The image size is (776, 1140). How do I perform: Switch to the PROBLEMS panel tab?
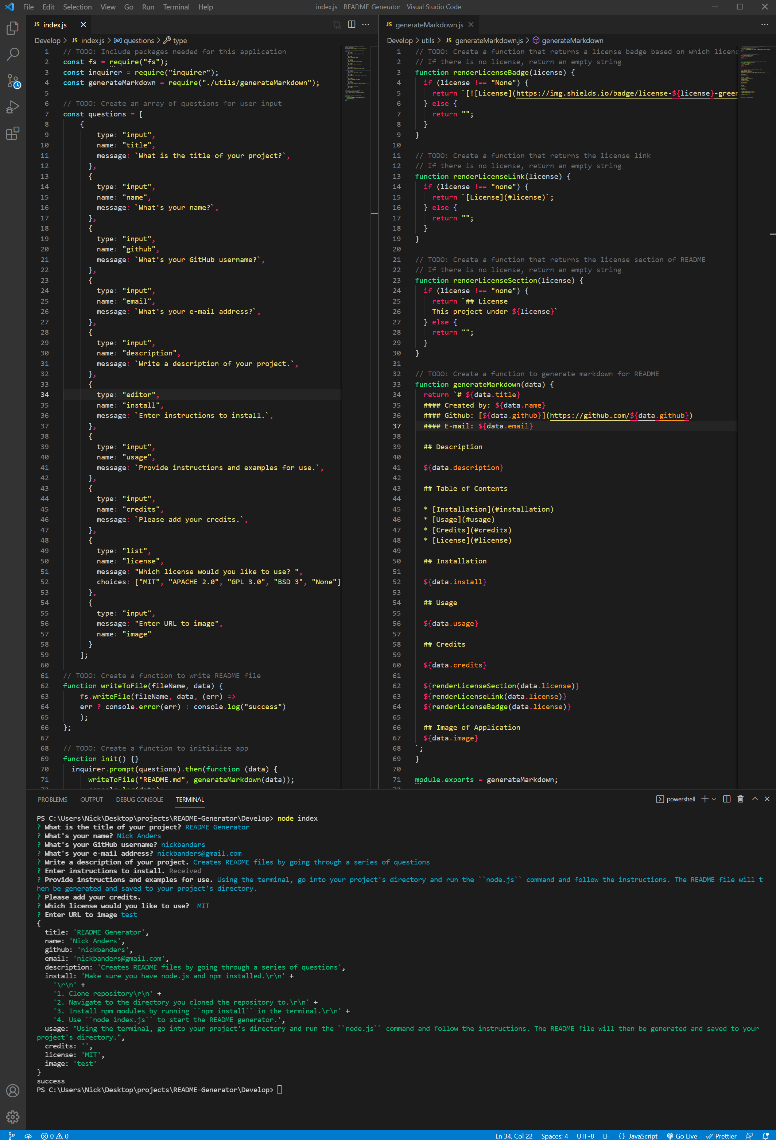coord(53,800)
